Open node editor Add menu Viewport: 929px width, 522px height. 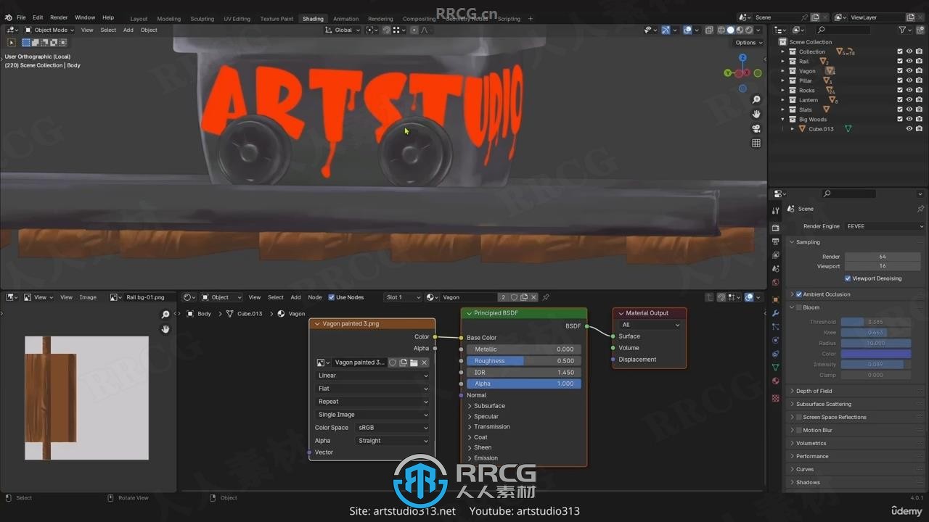tap(295, 297)
